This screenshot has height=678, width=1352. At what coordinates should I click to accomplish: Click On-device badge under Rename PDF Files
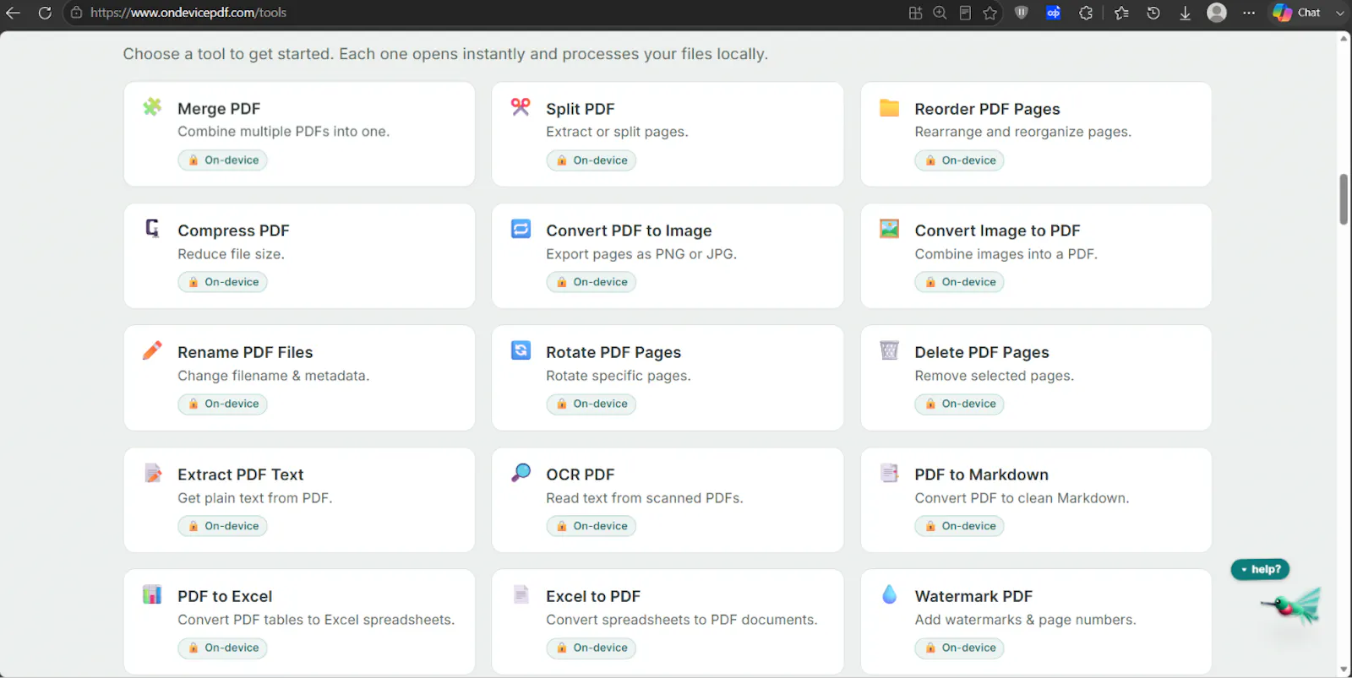(x=222, y=404)
